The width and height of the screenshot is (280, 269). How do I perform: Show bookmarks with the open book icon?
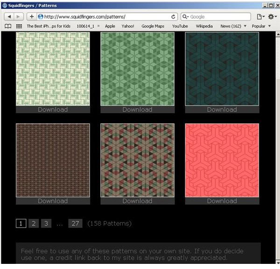pyautogui.click(x=8, y=26)
